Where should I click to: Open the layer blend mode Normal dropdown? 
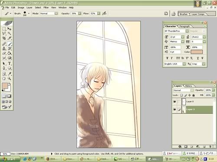[x=192, y=90]
